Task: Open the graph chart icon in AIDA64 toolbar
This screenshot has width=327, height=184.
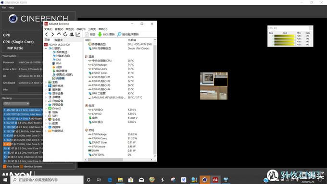Action: point(78,35)
